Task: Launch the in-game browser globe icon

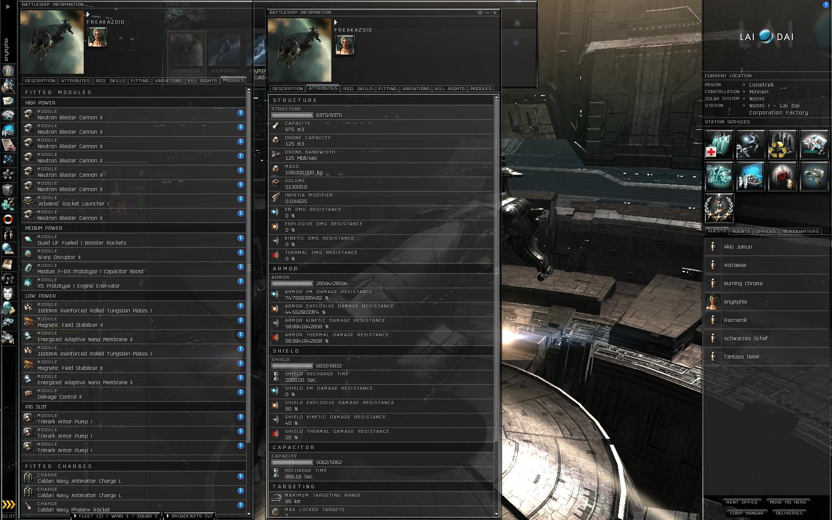Action: [8, 248]
